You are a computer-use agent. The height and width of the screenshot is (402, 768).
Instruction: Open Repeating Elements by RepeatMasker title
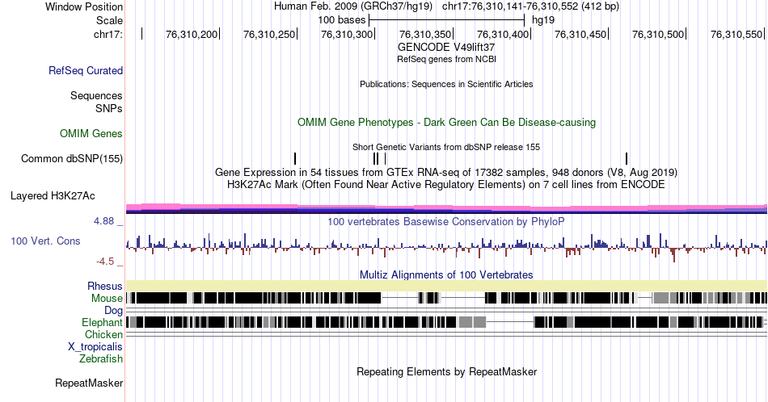tap(446, 371)
